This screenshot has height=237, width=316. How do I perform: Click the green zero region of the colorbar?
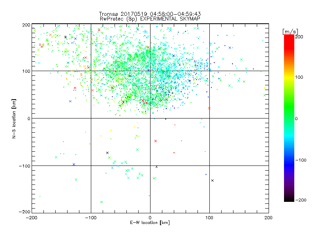tap(289, 118)
